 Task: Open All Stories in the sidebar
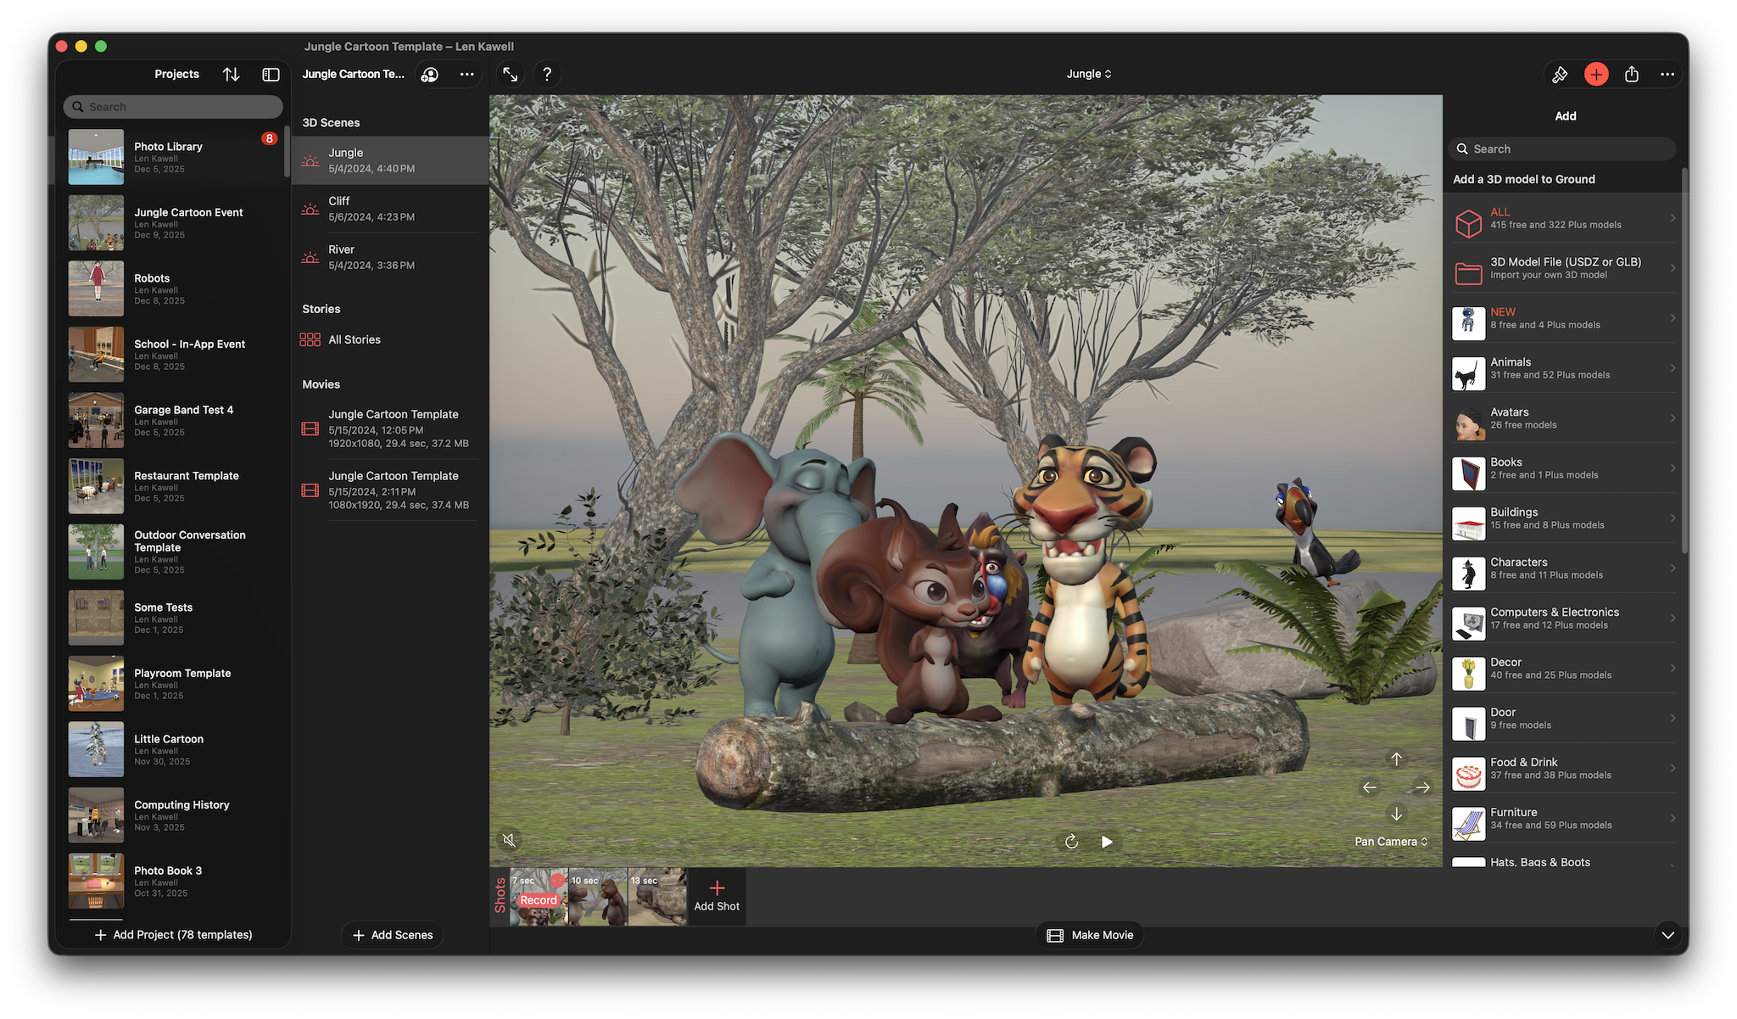point(355,339)
